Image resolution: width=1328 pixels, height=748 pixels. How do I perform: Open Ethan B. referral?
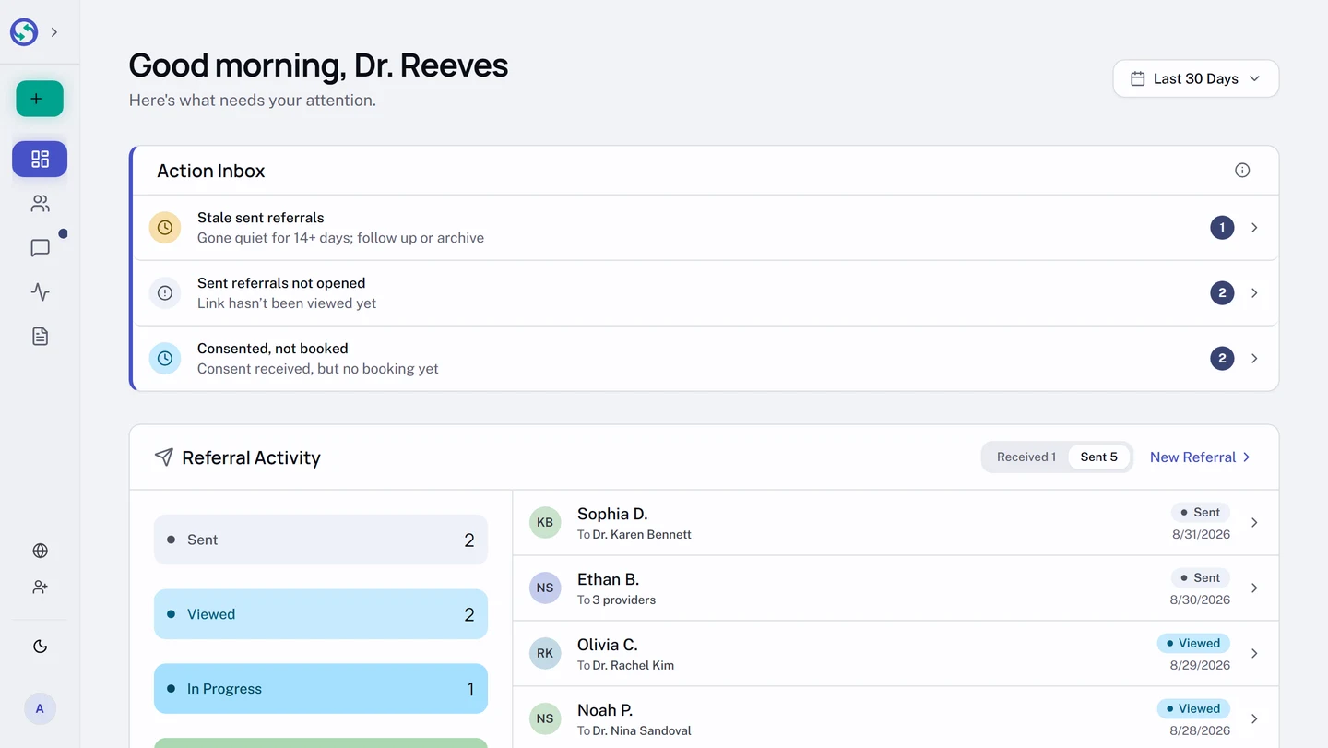[x=895, y=588]
